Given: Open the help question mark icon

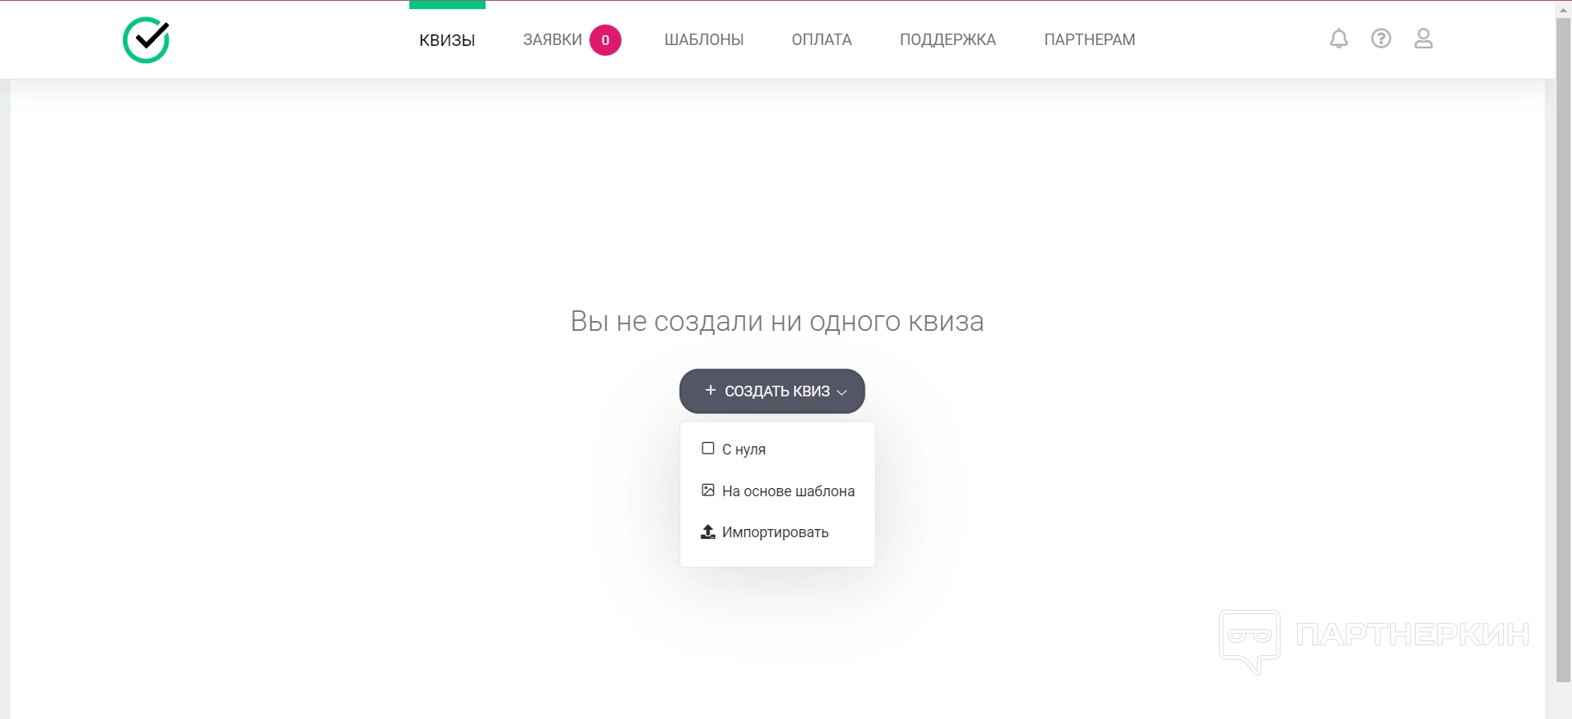Looking at the screenshot, I should pyautogui.click(x=1381, y=38).
